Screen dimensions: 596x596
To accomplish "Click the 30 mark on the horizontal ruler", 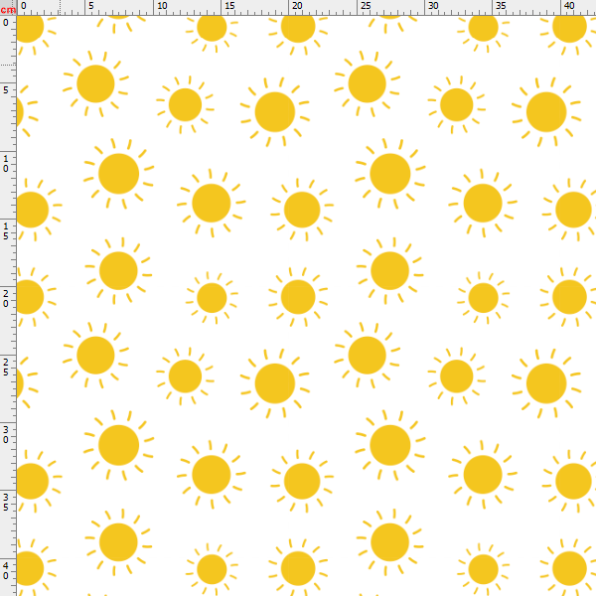I will pyautogui.click(x=433, y=6).
